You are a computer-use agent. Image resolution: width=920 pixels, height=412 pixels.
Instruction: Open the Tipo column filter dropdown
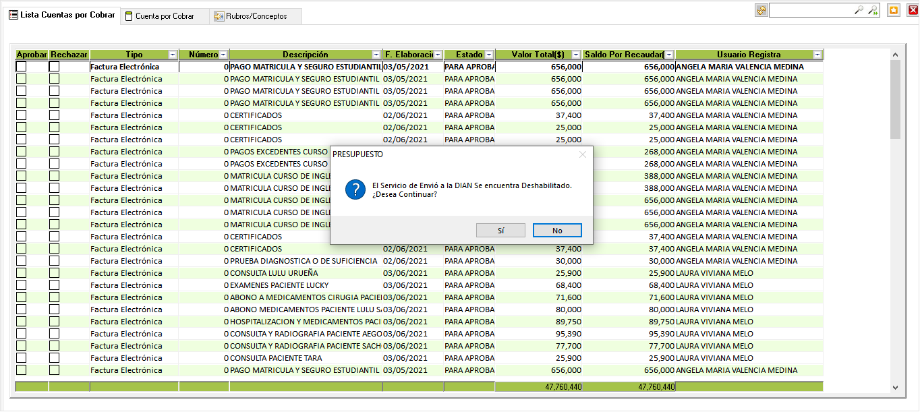coord(173,55)
